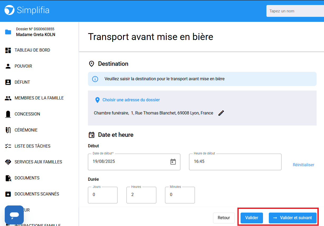Viewport: 324px width, 226px height.
Task: Focus the Heure de début field
Action: [235, 162]
